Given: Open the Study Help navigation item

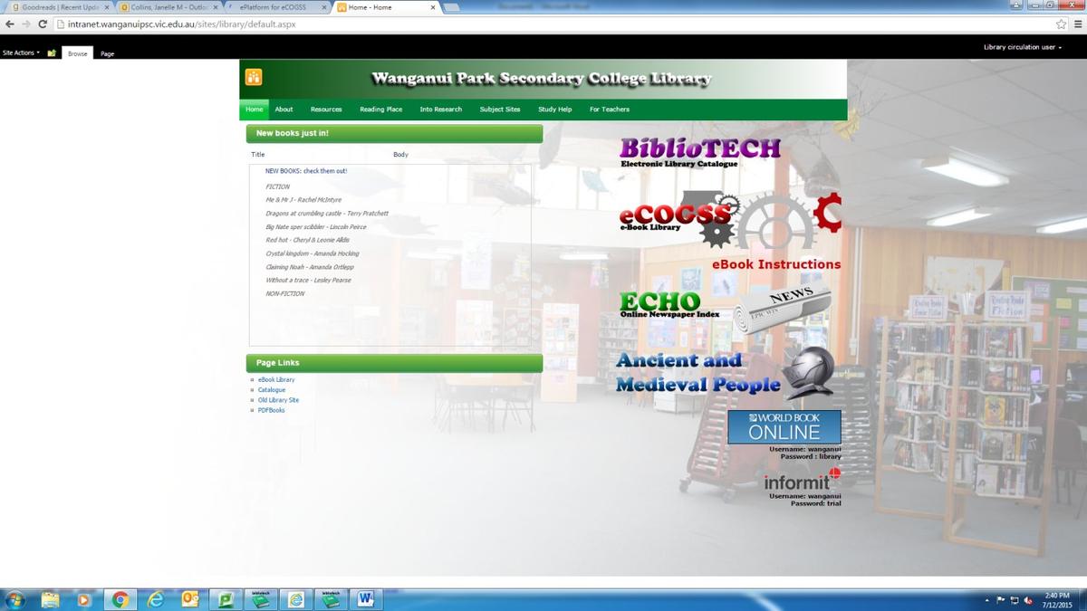Looking at the screenshot, I should [555, 110].
